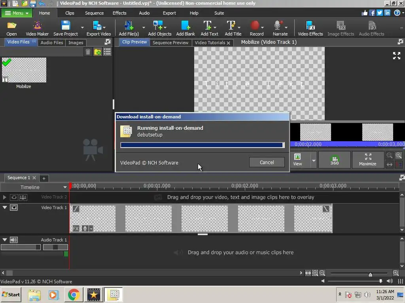Adjust Audio Track 1 volume slider
Screen dimensions: 405x303
click(21, 247)
